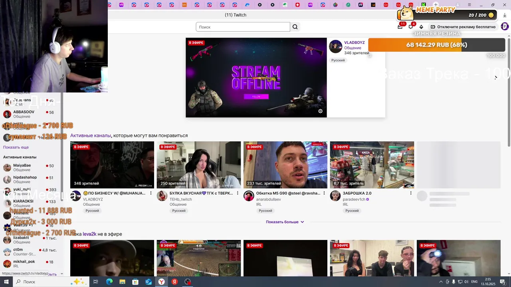Open Windows notification center icon
This screenshot has width=511, height=287.
(503, 282)
